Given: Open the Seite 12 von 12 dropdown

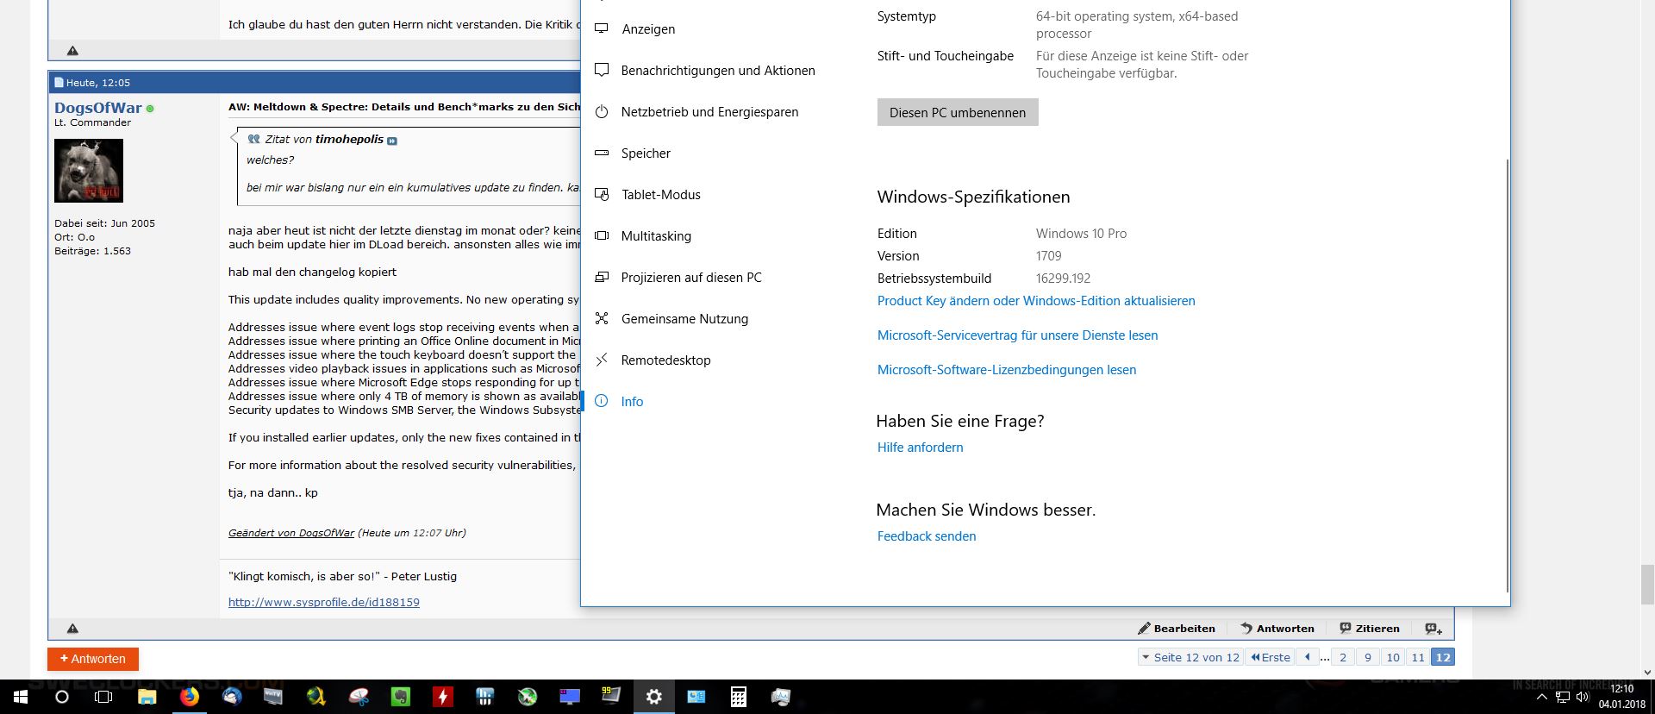Looking at the screenshot, I should pyautogui.click(x=1190, y=657).
